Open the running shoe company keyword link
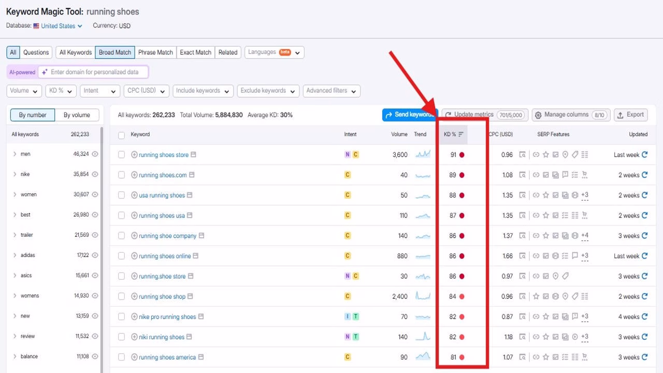 point(167,236)
